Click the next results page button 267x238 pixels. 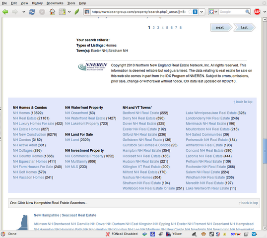click(221, 27)
